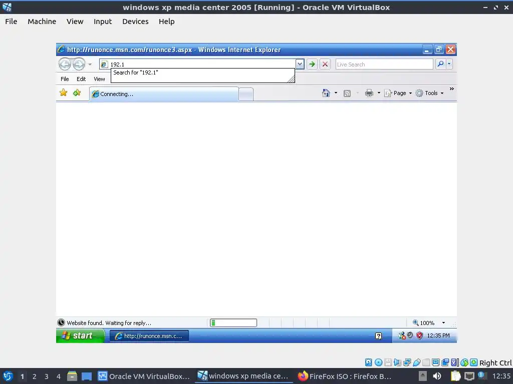This screenshot has height=384, width=513.
Task: Open the IE File menu
Action: click(65, 79)
